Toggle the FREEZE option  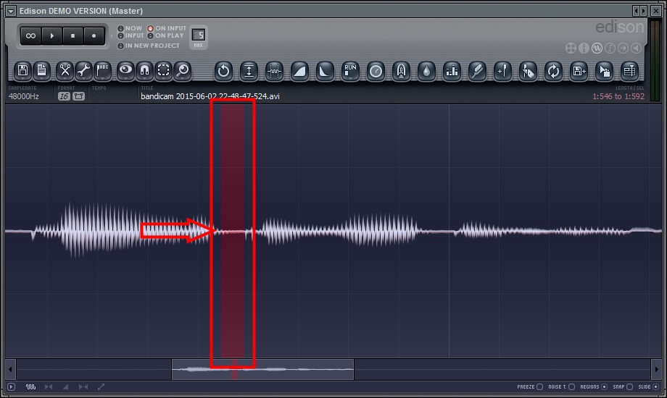[539, 387]
